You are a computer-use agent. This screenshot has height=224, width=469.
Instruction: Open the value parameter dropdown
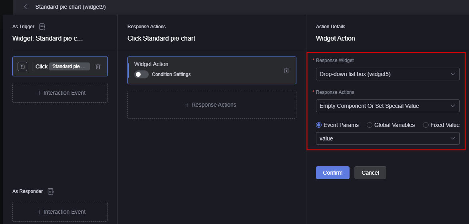388,138
